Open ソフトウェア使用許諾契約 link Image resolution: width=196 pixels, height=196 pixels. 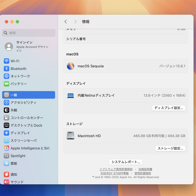pos(116,169)
